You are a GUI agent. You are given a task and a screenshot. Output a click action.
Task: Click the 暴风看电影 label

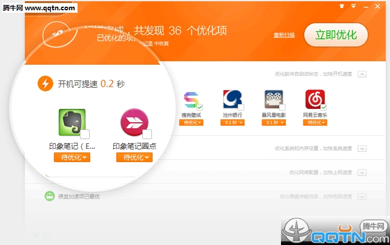coord(274,115)
